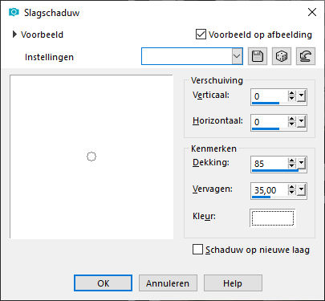The image size is (325, 301).
Task: Decrease the Verticaal value with down arrow
Action: click(x=292, y=99)
